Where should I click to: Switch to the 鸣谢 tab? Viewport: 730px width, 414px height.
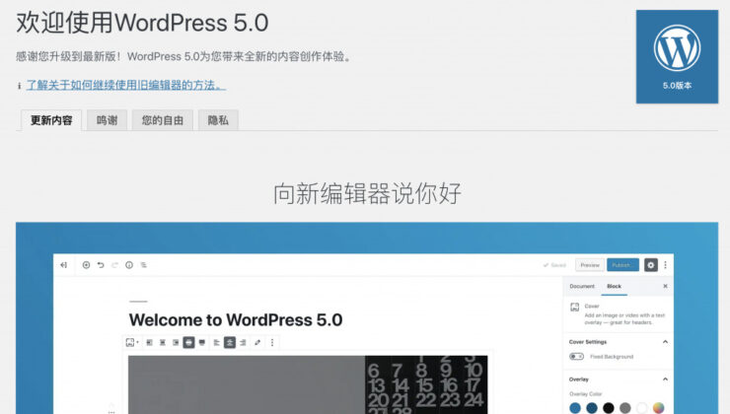click(108, 120)
